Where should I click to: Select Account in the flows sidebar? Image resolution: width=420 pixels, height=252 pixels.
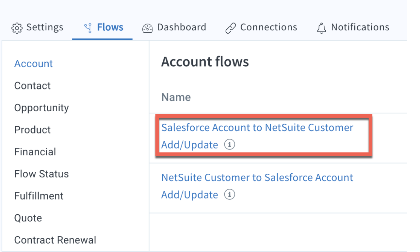tap(34, 64)
